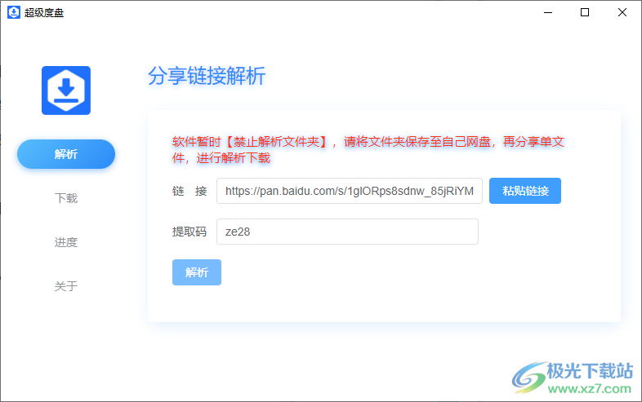Image resolution: width=642 pixels, height=402 pixels.
Task: Open the 下载 sidebar tab
Action: [x=66, y=198]
